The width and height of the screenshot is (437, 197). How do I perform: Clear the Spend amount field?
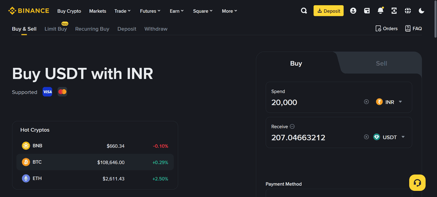click(366, 102)
